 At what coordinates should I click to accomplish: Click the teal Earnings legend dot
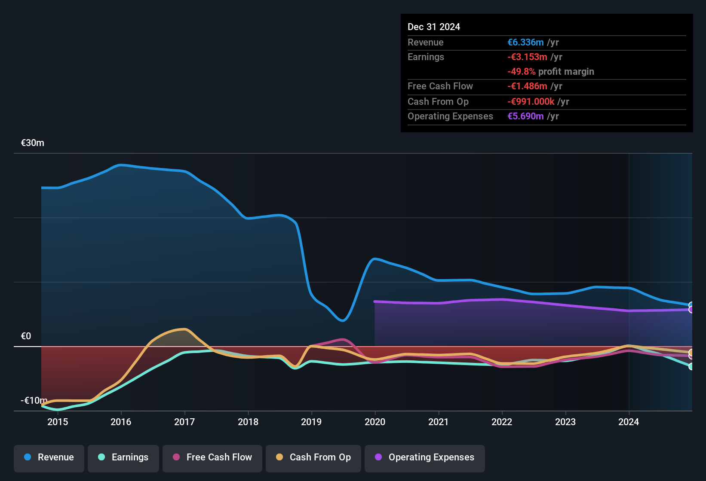tap(101, 457)
